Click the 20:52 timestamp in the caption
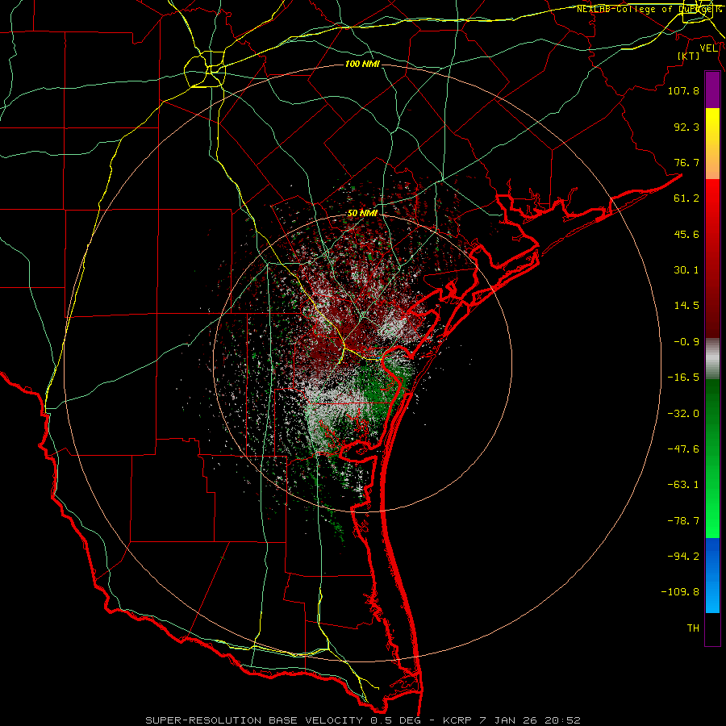The height and width of the screenshot is (726, 726). tap(562, 720)
